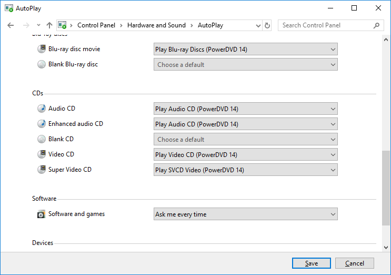Click the Audio CD disc icon

coord(42,109)
